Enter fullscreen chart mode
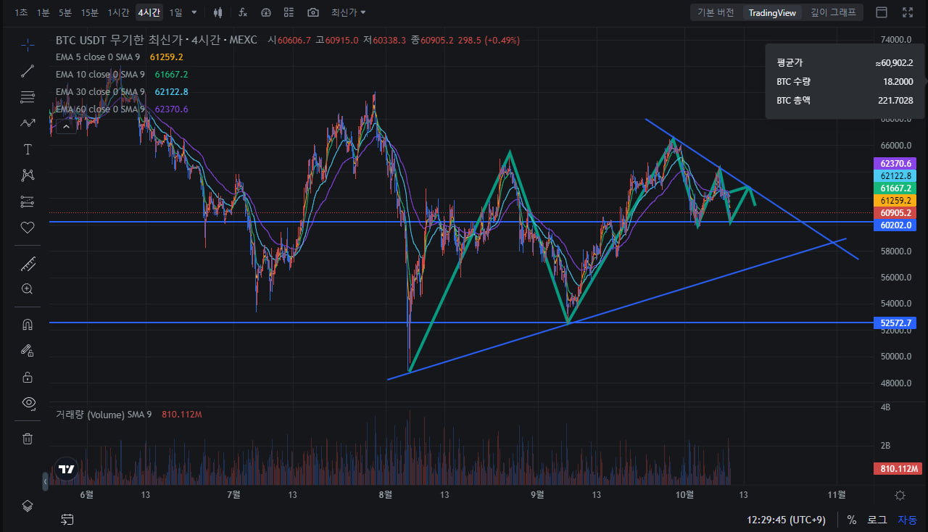This screenshot has width=928, height=532. 908,12
